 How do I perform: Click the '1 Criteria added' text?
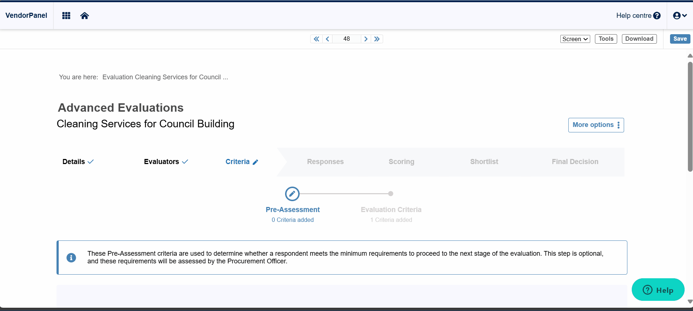391,220
